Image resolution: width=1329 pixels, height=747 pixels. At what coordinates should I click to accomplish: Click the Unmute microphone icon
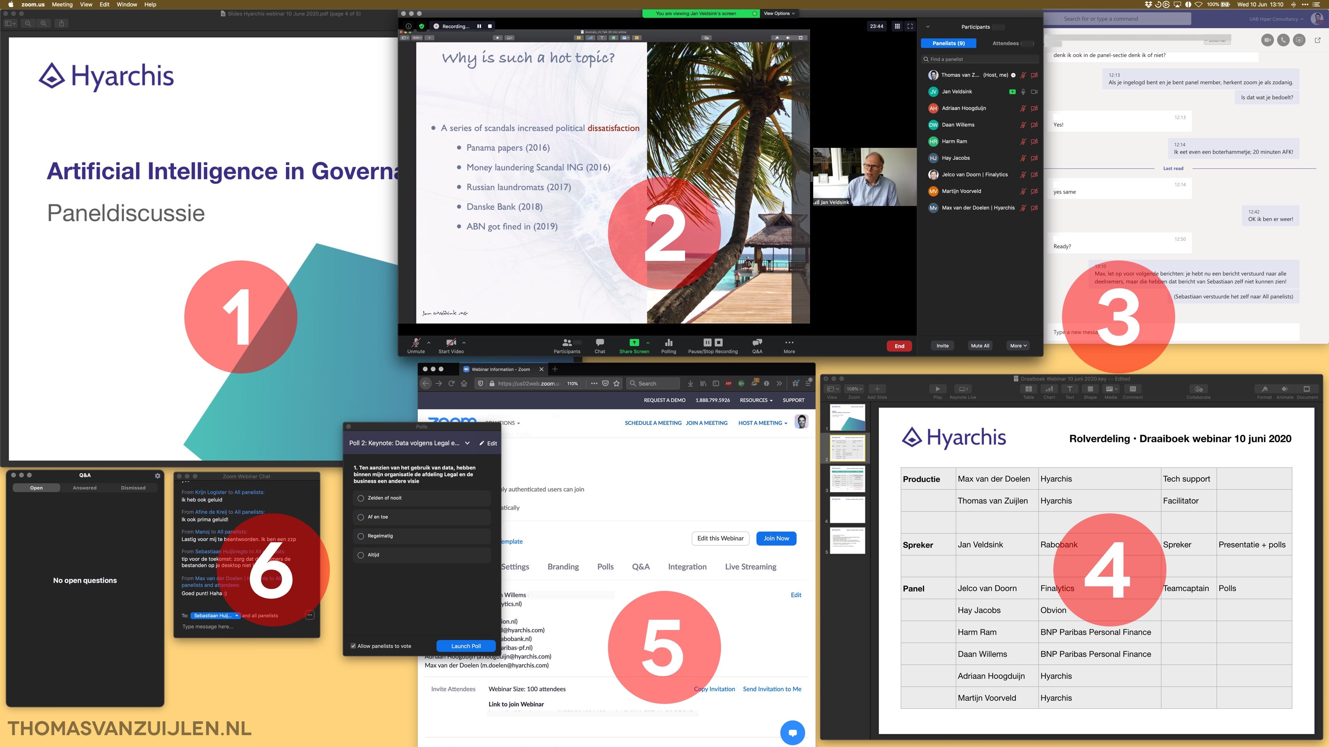point(416,345)
